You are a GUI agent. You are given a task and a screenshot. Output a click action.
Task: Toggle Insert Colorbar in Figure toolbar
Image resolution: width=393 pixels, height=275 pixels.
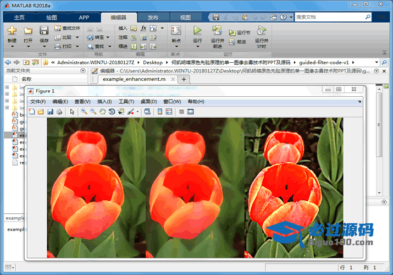(159, 112)
